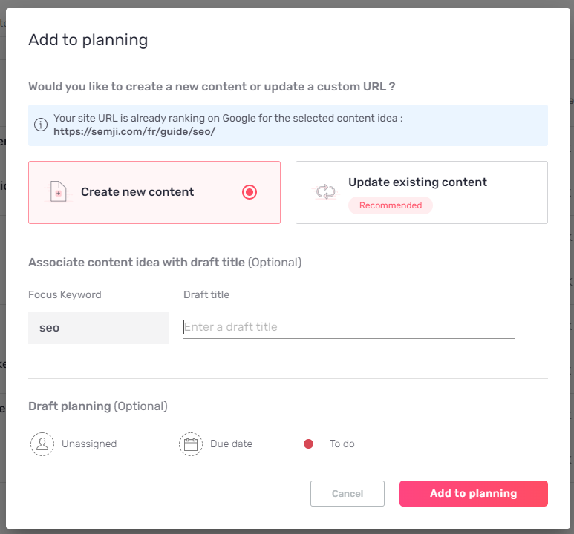Click the new document icon
Image resolution: width=574 pixels, height=534 pixels.
[x=58, y=191]
